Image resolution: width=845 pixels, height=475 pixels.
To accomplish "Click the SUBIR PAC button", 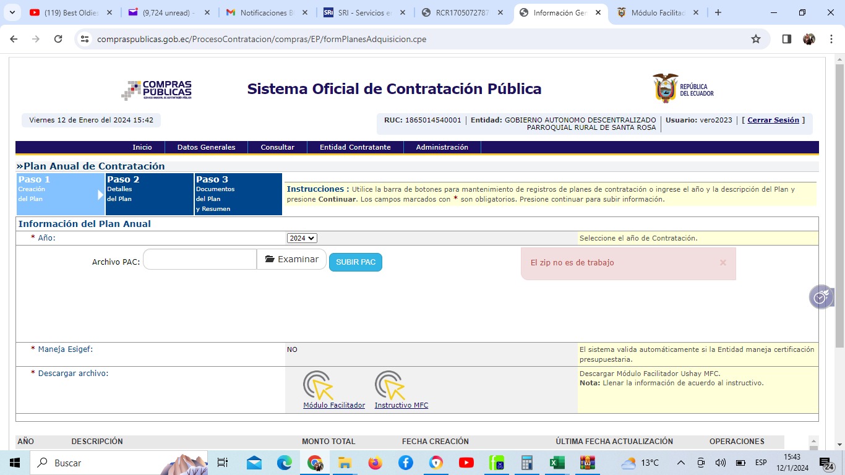I will pyautogui.click(x=355, y=262).
